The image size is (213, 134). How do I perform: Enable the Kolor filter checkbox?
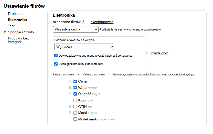point(75,100)
